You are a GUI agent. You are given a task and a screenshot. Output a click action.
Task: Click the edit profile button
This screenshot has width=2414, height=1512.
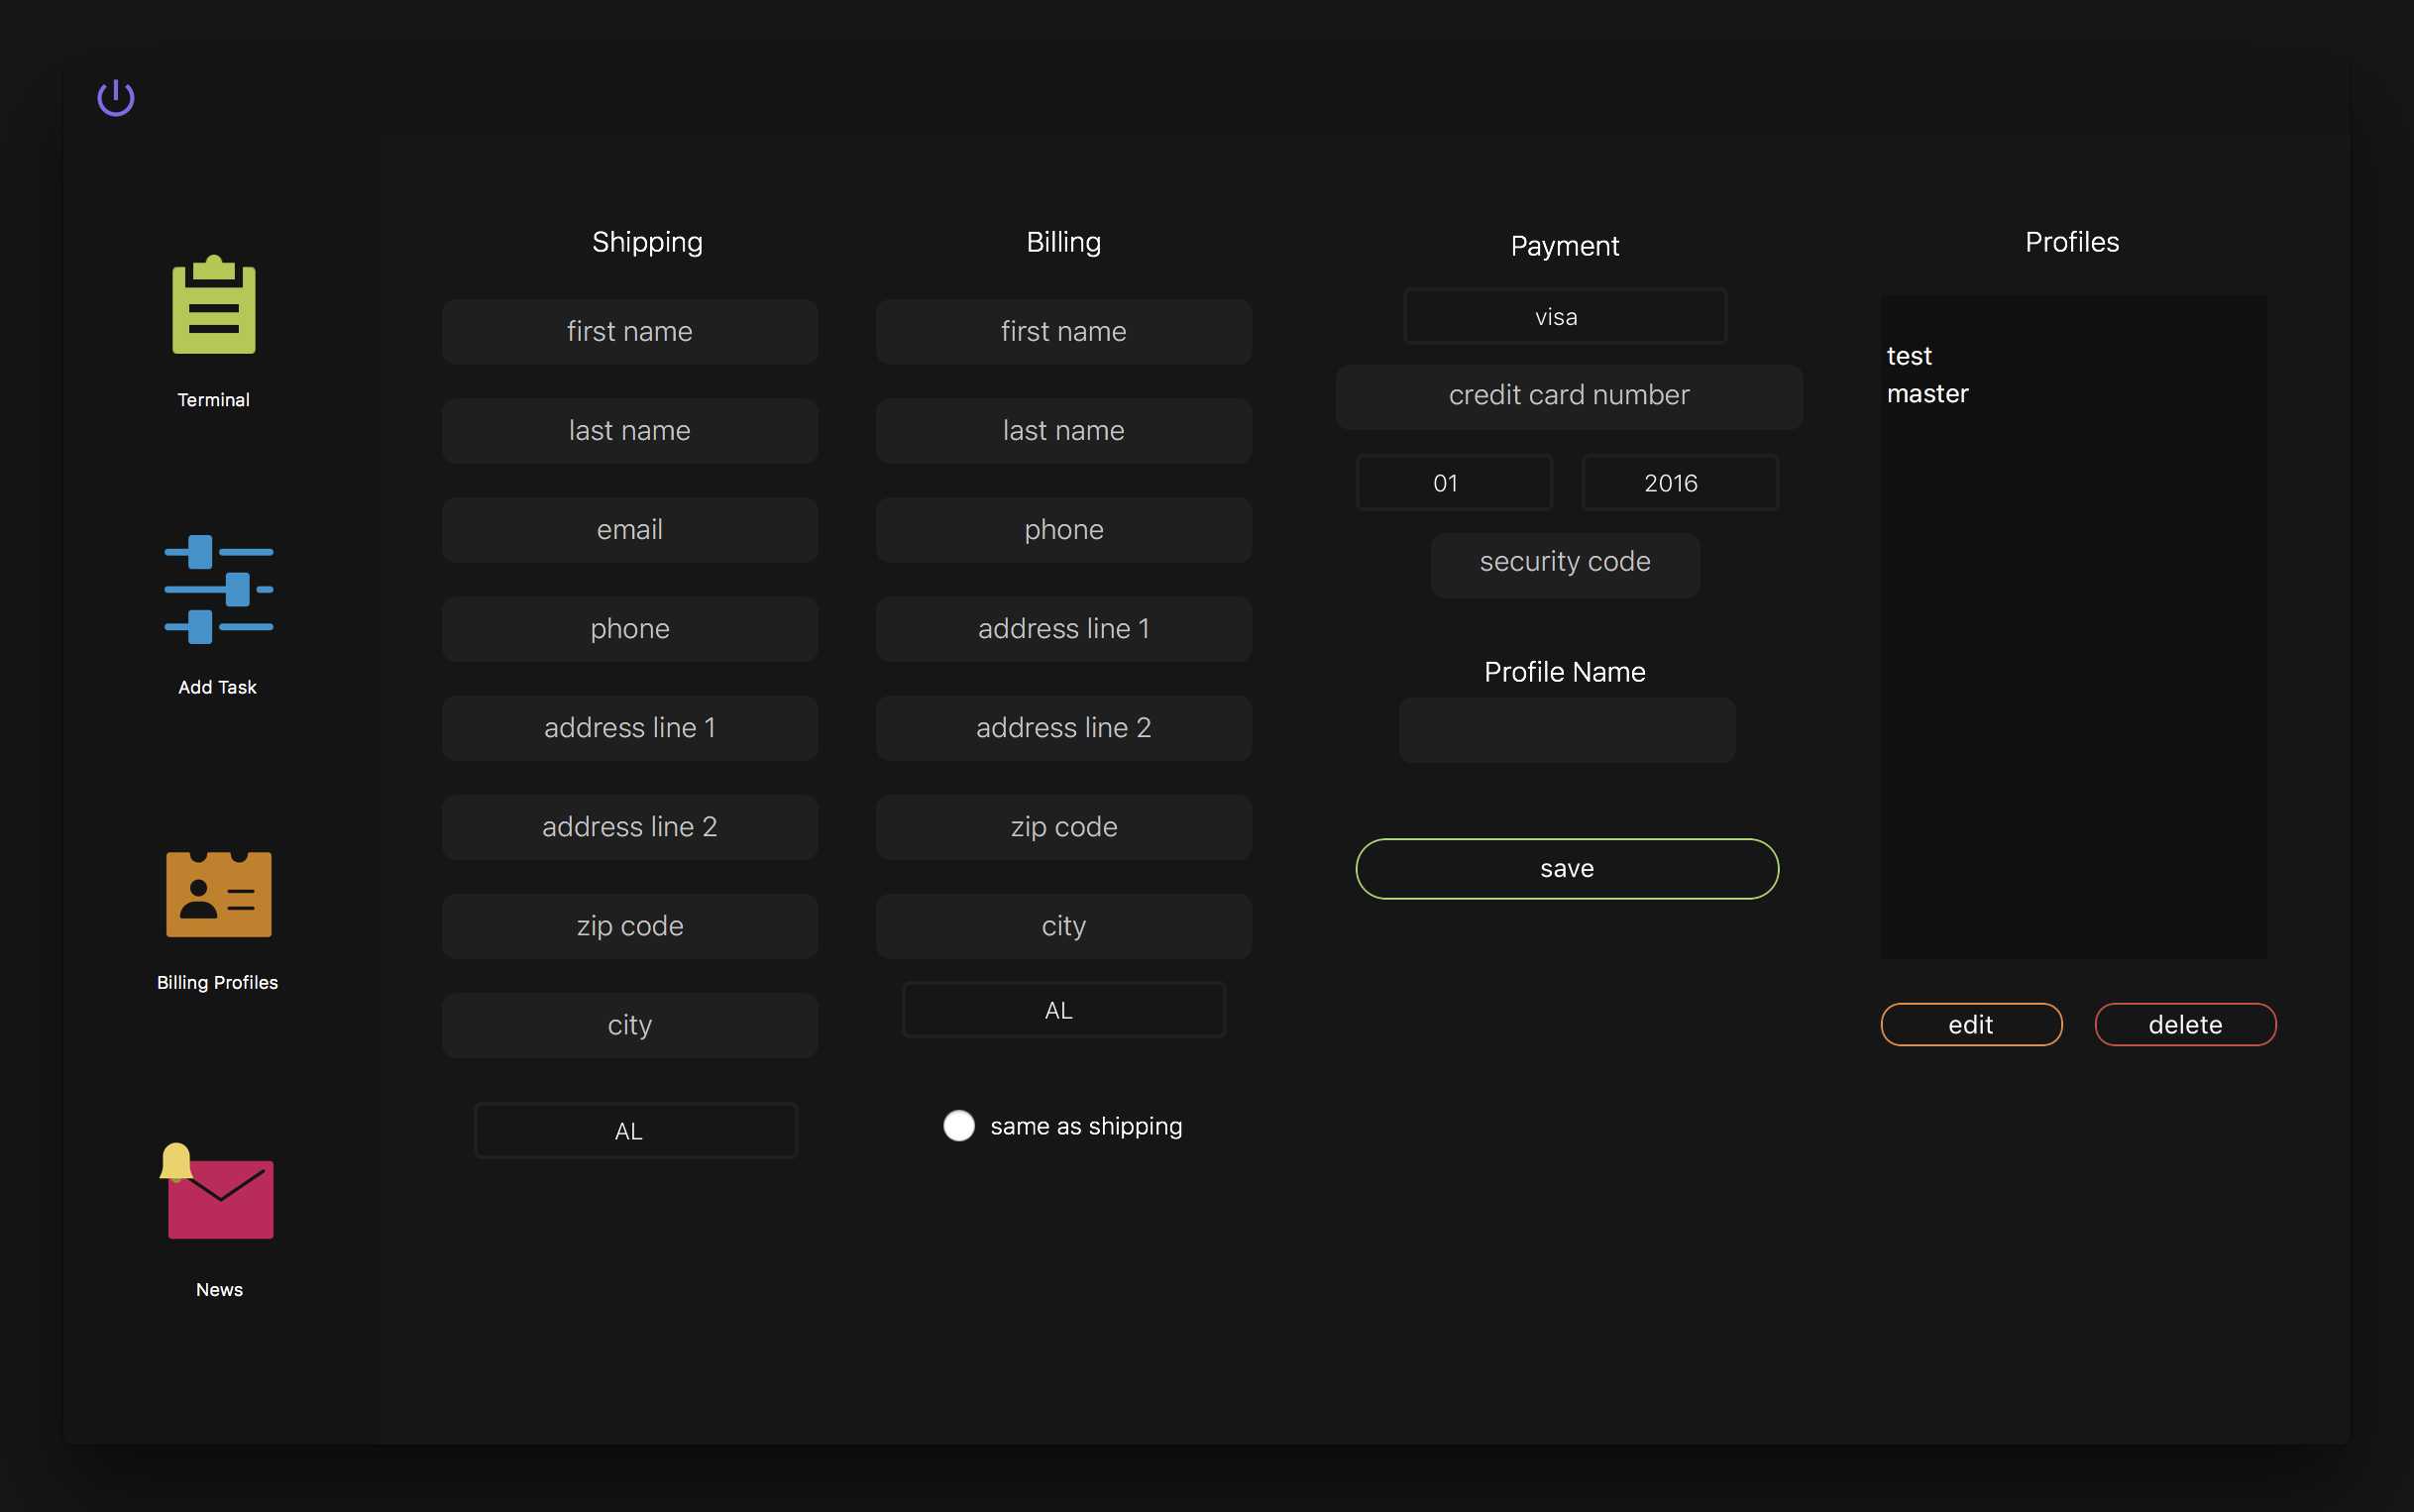(x=1970, y=1025)
